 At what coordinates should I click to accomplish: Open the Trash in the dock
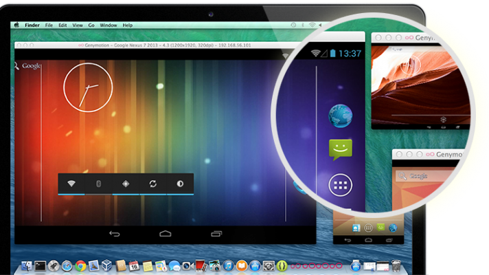pyautogui.click(x=396, y=266)
